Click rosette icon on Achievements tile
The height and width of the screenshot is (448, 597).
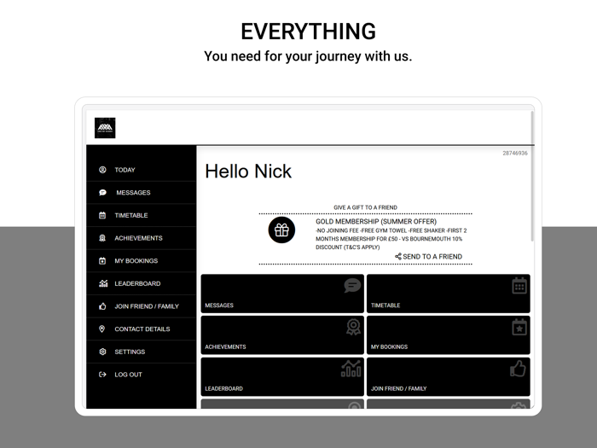353,327
